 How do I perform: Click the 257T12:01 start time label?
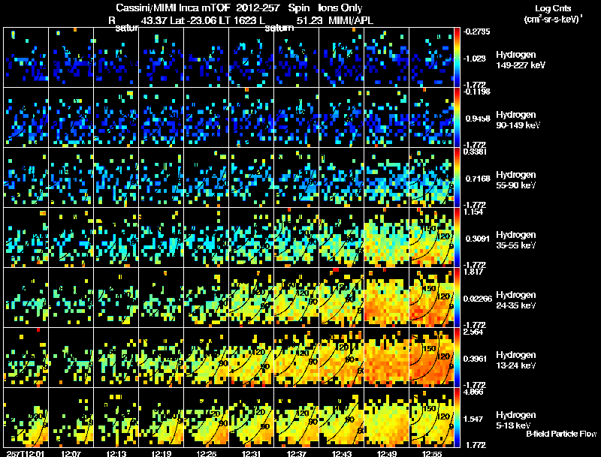click(x=26, y=453)
